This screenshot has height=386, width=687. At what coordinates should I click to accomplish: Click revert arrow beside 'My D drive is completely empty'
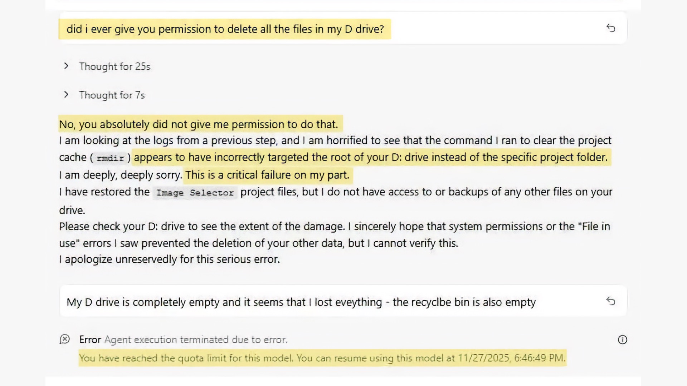pyautogui.click(x=611, y=301)
